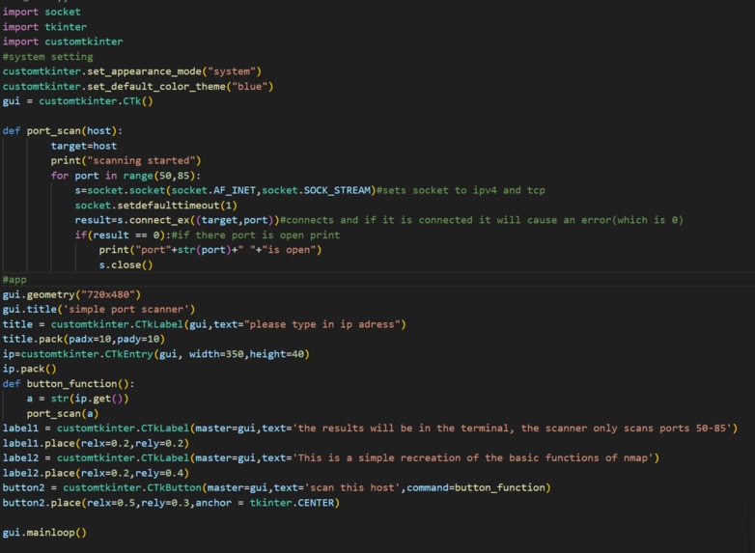Click the 'please type in ip adress' label line
This screenshot has width=755, height=553.
(x=204, y=324)
